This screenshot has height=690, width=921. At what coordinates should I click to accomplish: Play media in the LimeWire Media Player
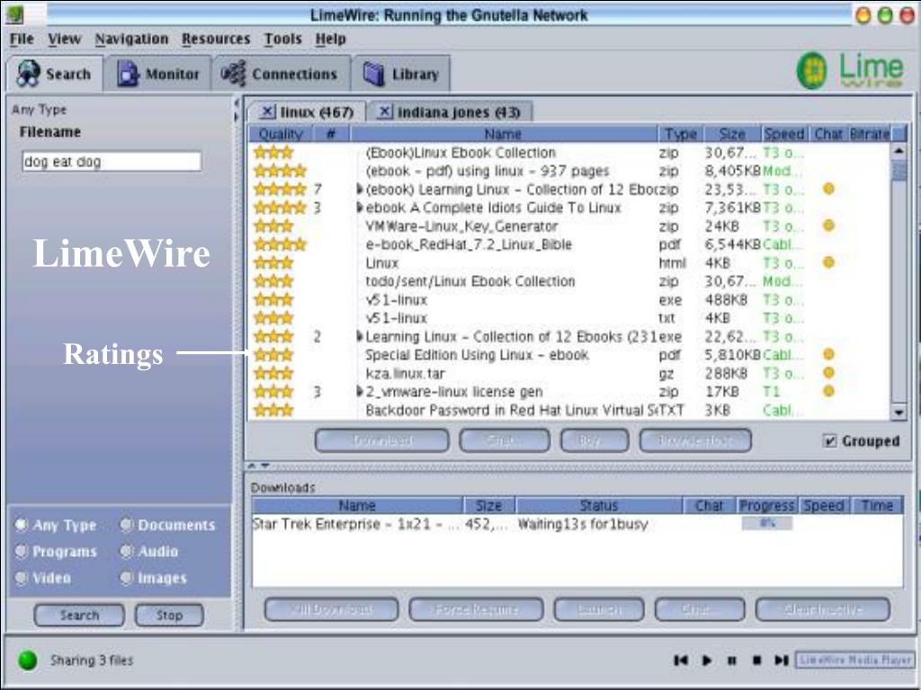[707, 660]
